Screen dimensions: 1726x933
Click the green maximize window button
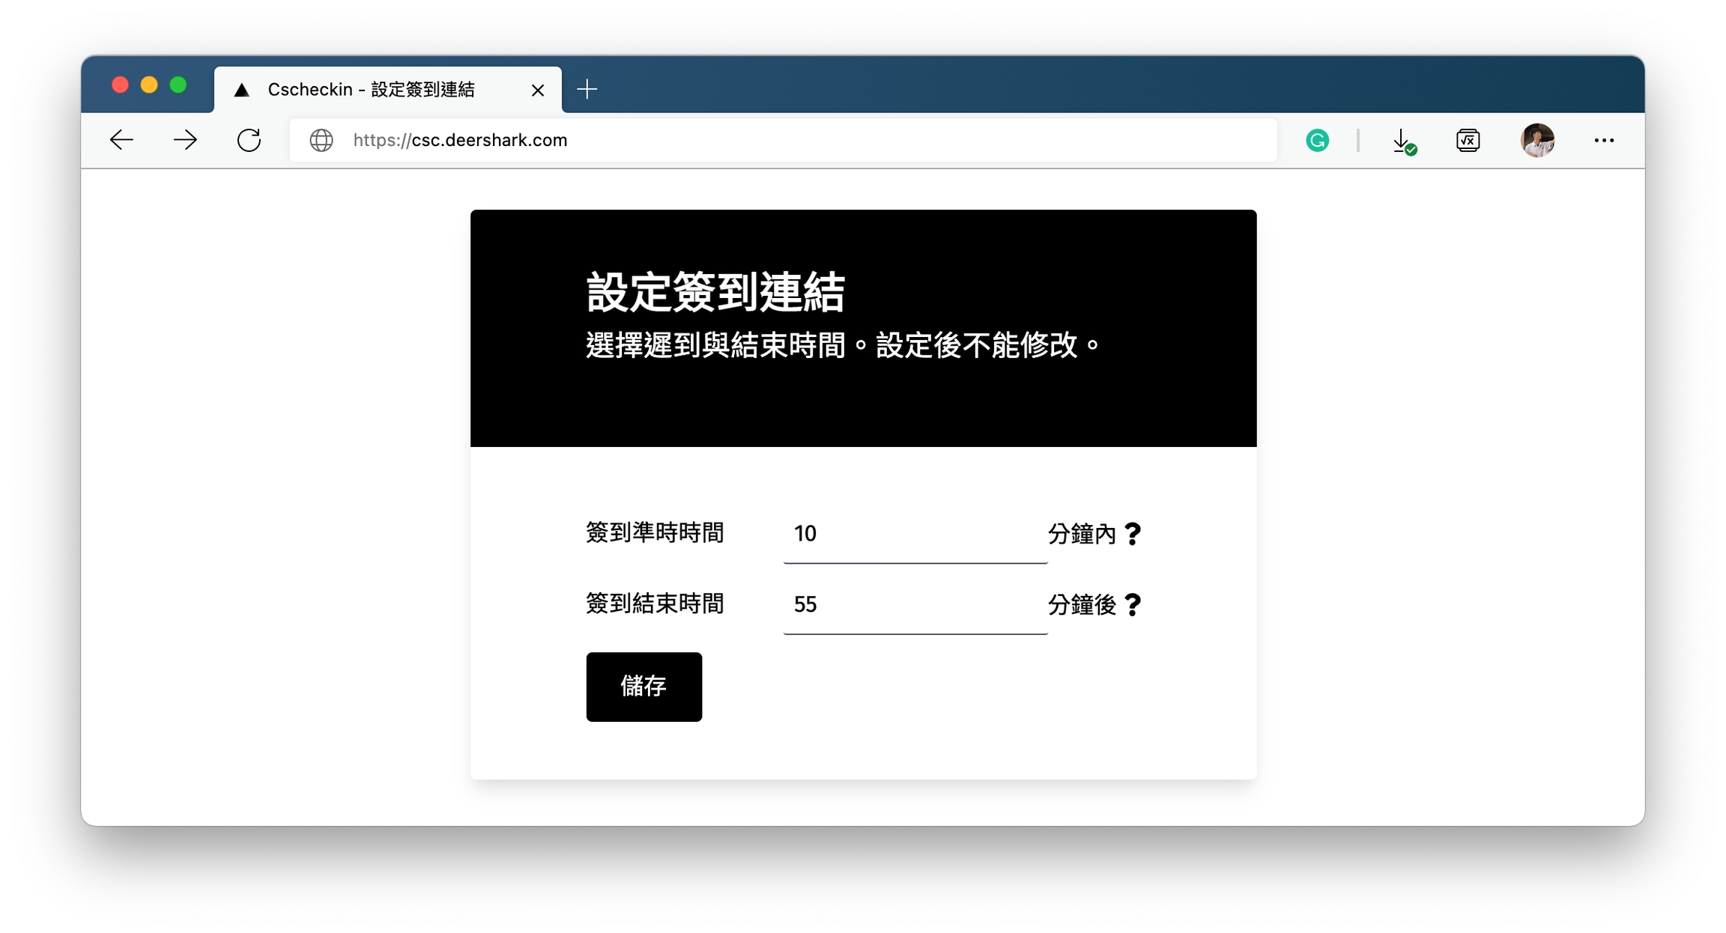pos(178,85)
